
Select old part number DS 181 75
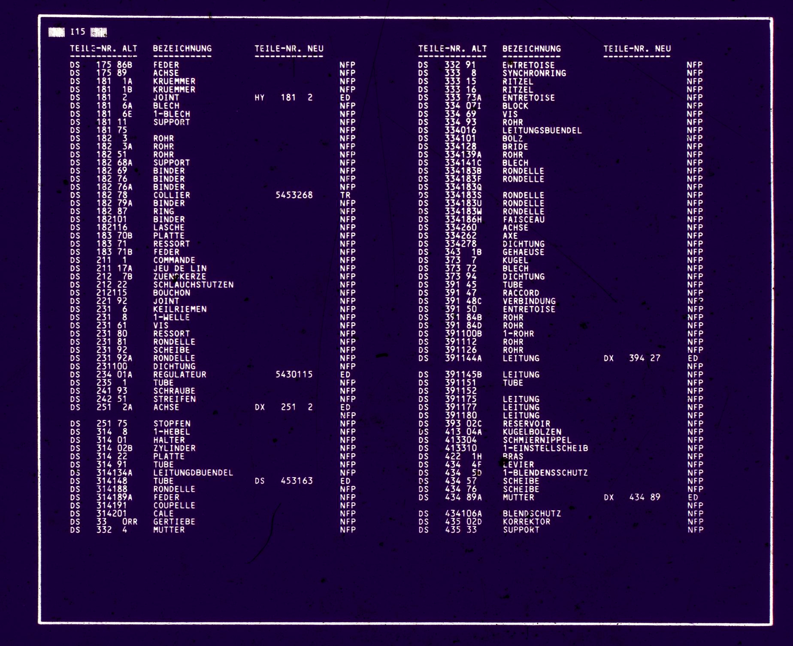(x=99, y=130)
